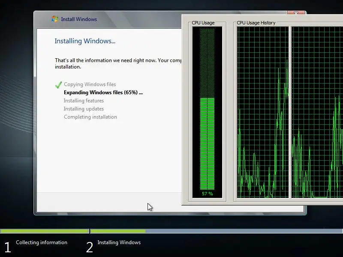The height and width of the screenshot is (257, 343).
Task: Click the stage number "2"
Action: tap(90, 248)
